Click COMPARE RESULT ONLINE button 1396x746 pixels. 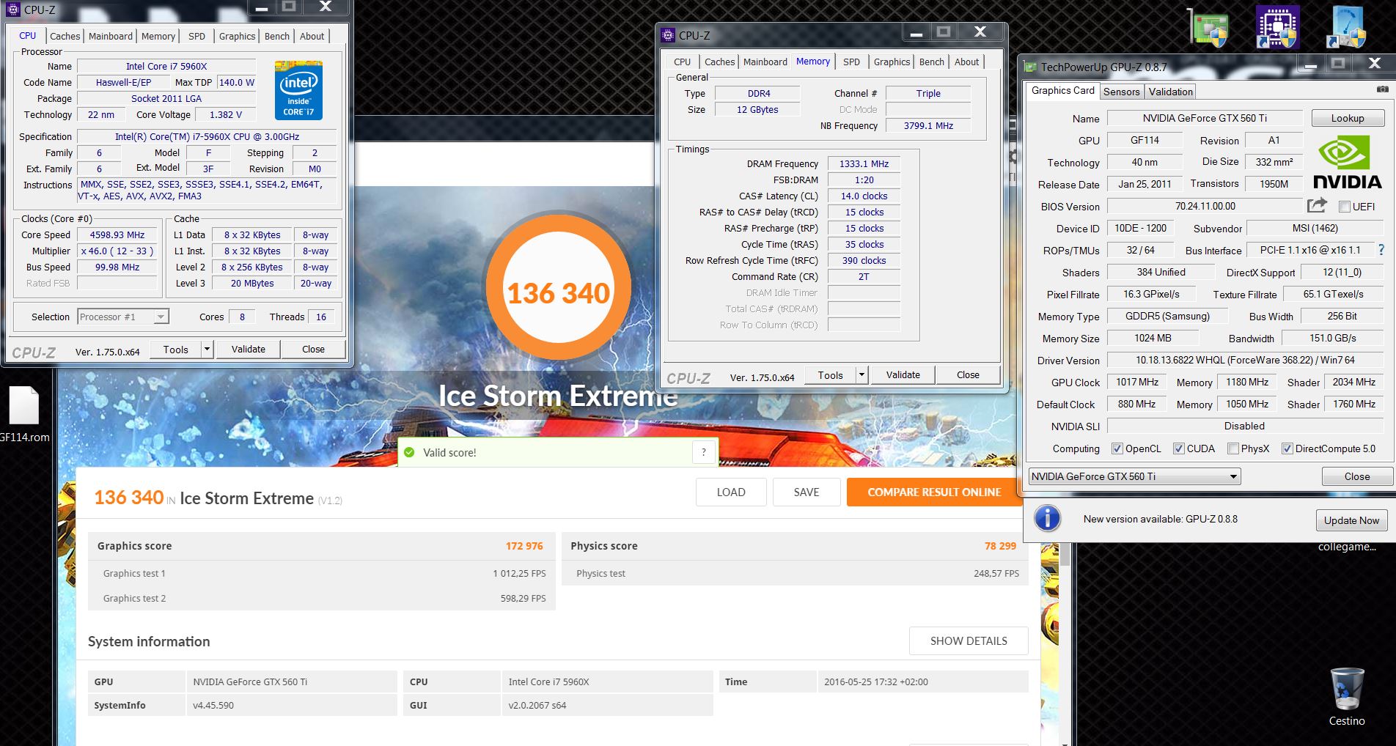tap(934, 492)
